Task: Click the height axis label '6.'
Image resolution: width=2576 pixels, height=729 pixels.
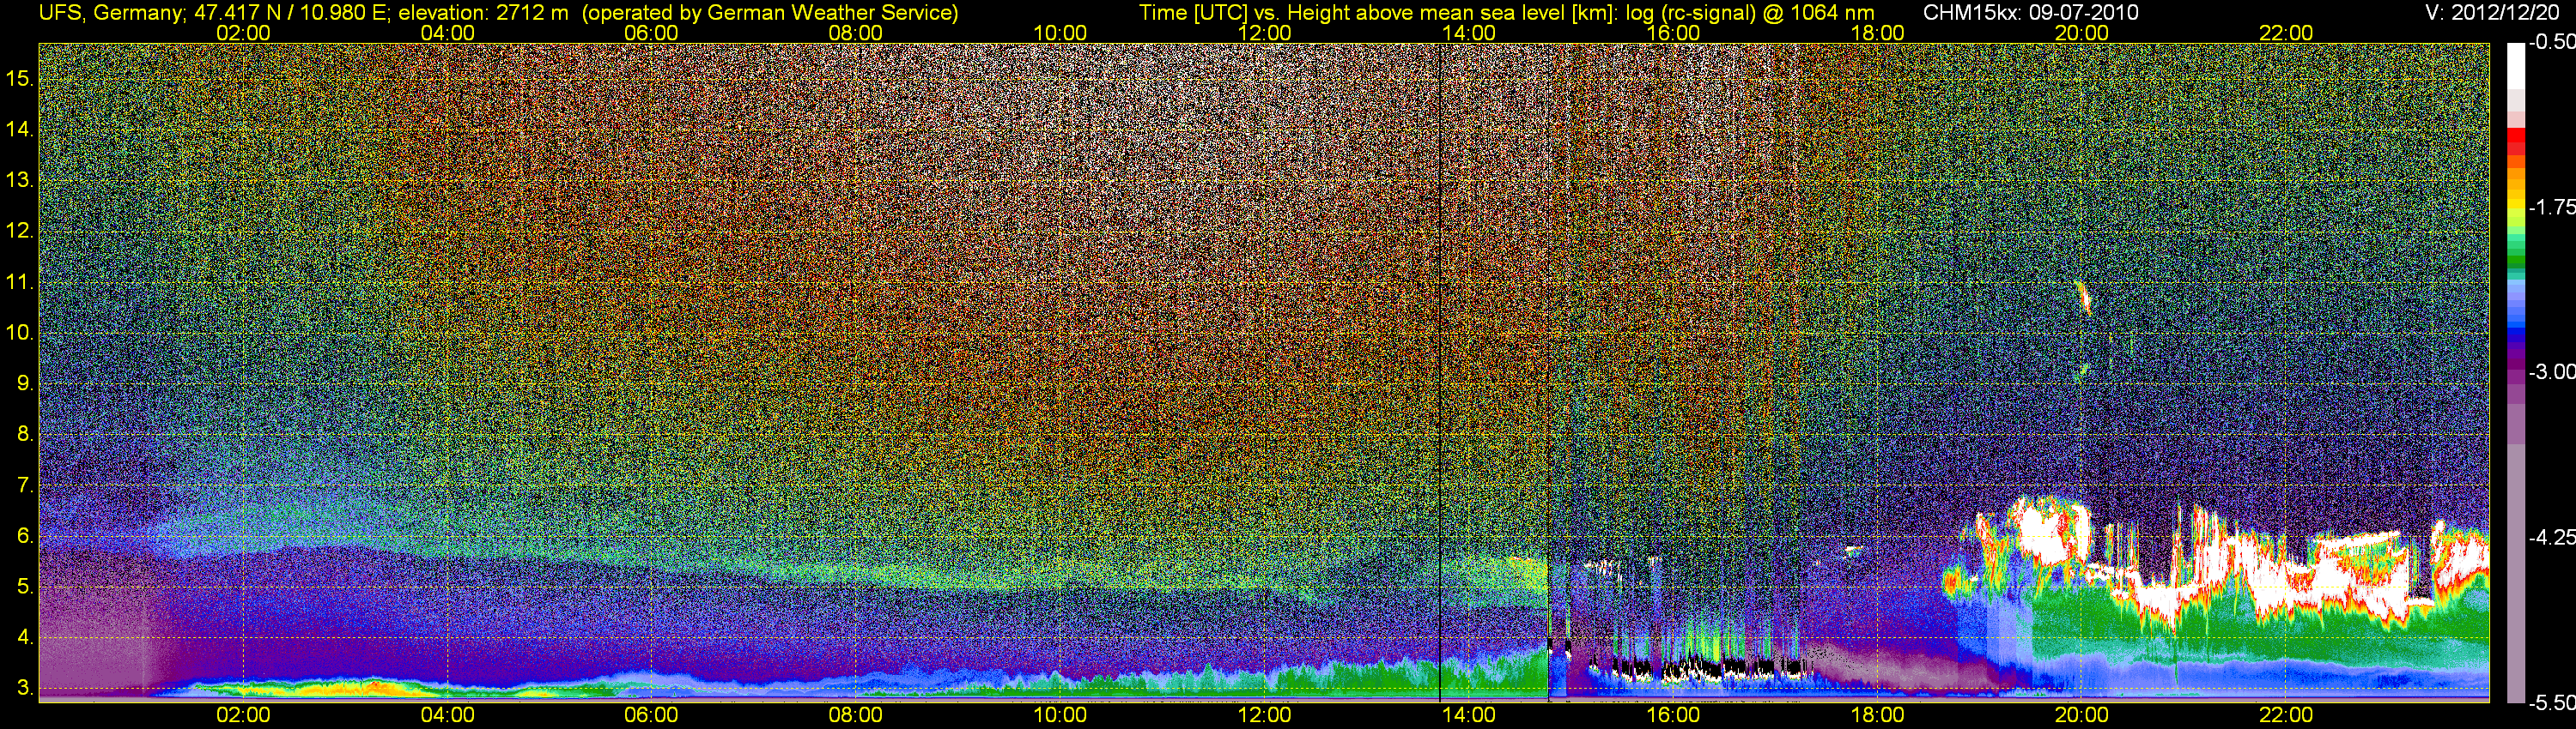Action: point(25,536)
